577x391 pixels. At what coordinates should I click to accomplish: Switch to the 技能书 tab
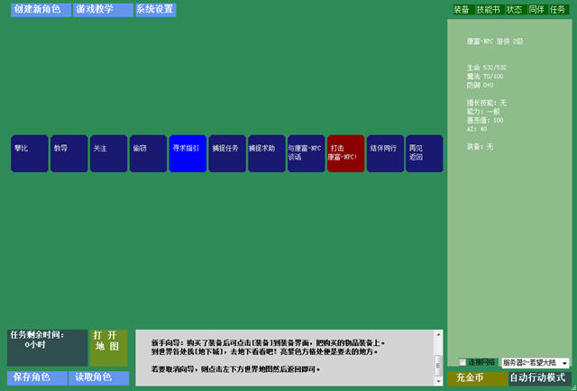[488, 9]
